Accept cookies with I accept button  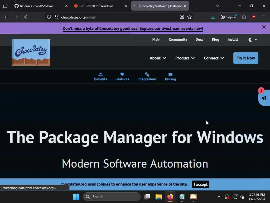201,184
